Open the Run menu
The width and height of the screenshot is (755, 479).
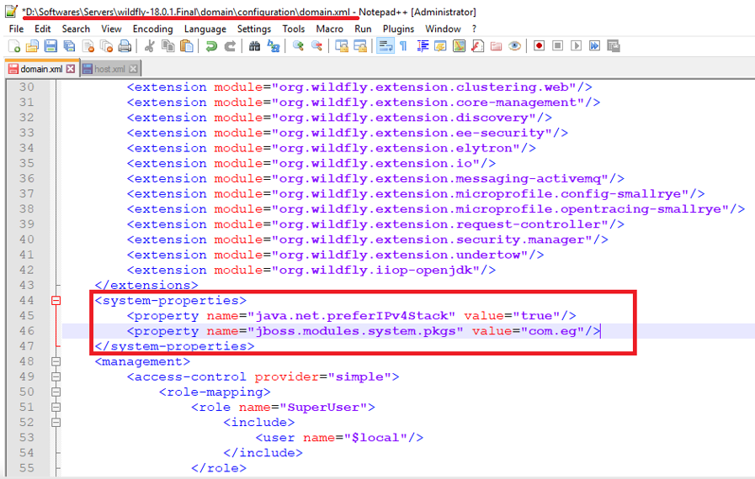[x=363, y=29]
